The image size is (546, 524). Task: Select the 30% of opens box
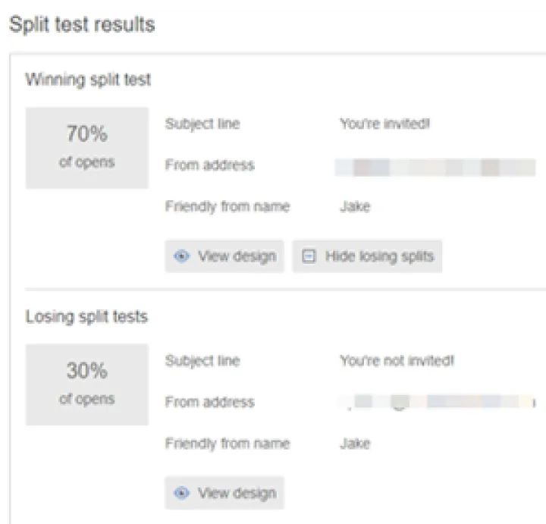click(87, 384)
